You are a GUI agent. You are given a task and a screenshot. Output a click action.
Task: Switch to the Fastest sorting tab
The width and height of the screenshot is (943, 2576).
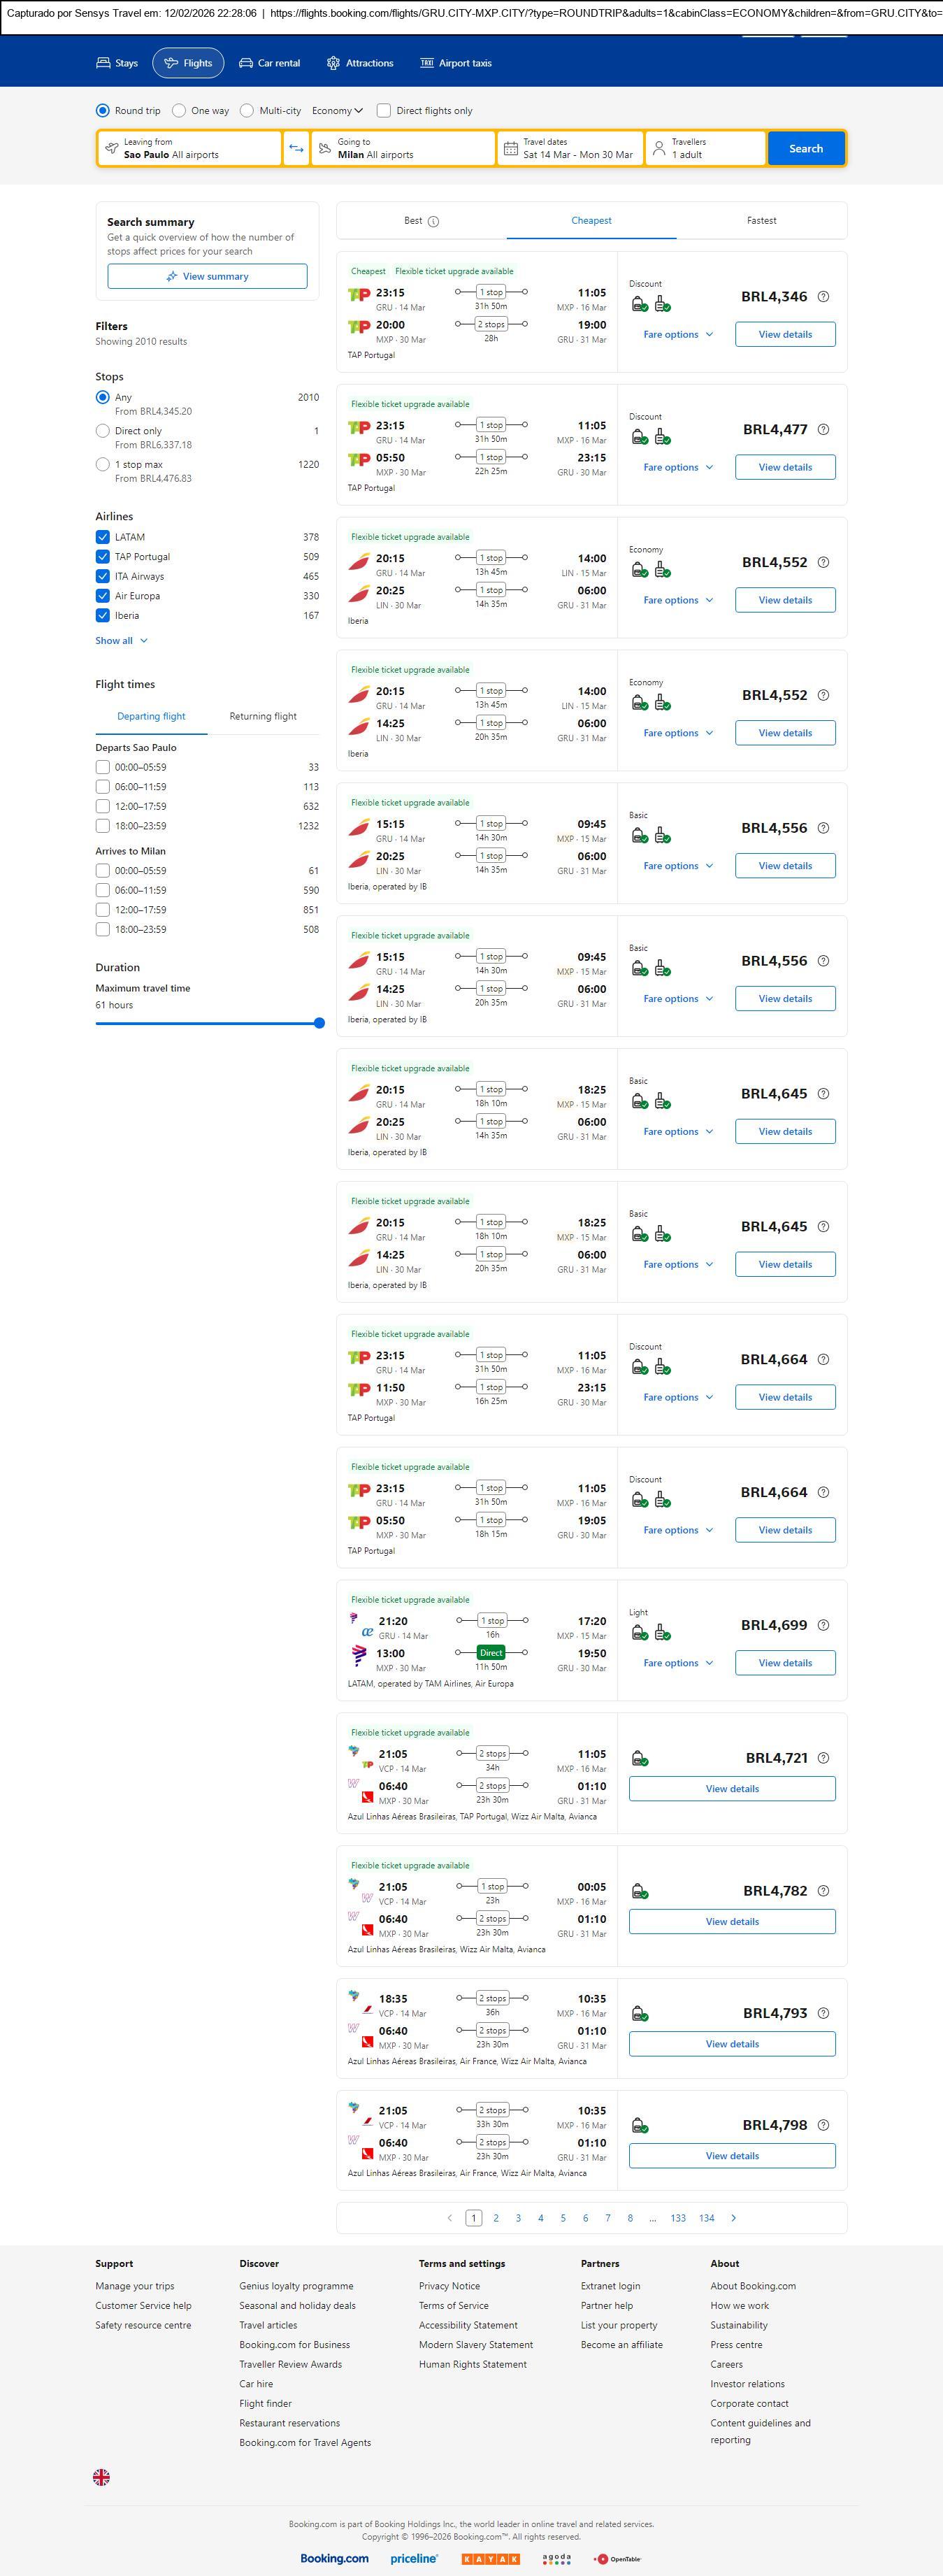point(761,221)
